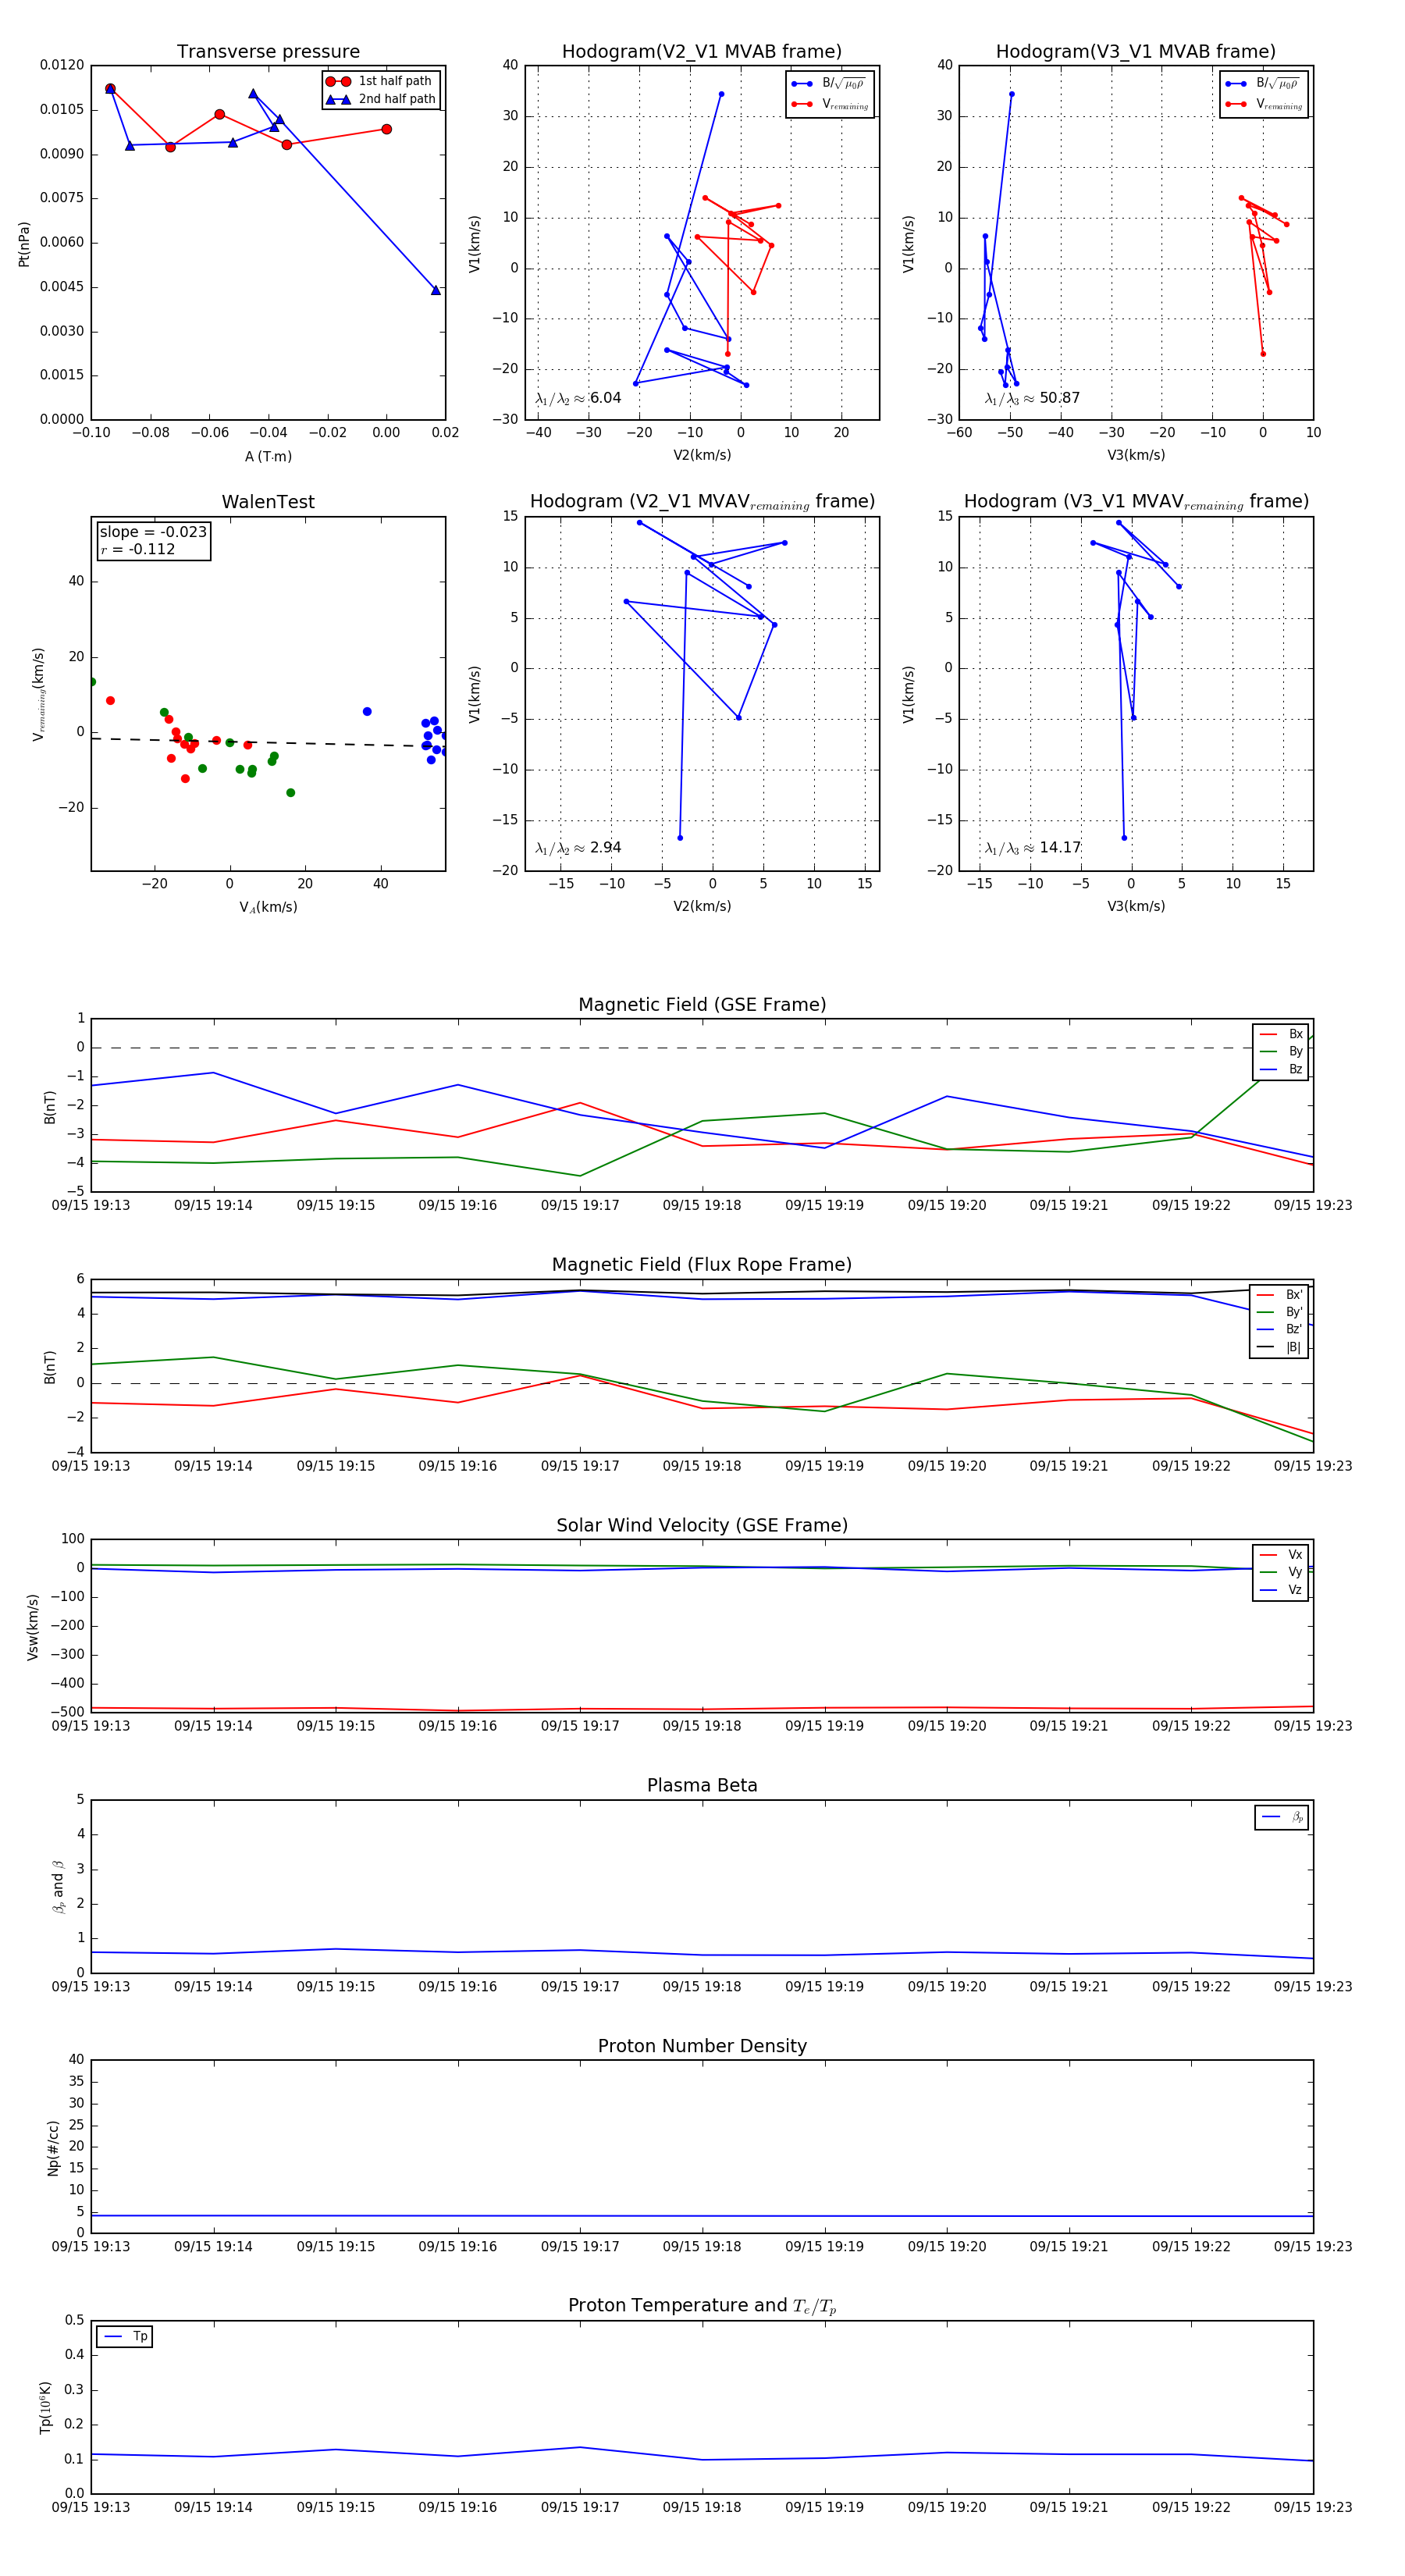The image size is (1405, 2576).
Task: Select the βp legend entry in Plasma Beta plot
Action: point(1283,1817)
